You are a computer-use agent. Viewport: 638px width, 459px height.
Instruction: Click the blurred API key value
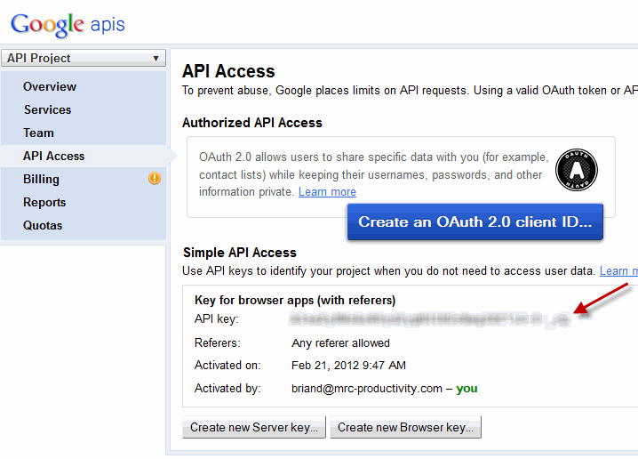tap(430, 319)
